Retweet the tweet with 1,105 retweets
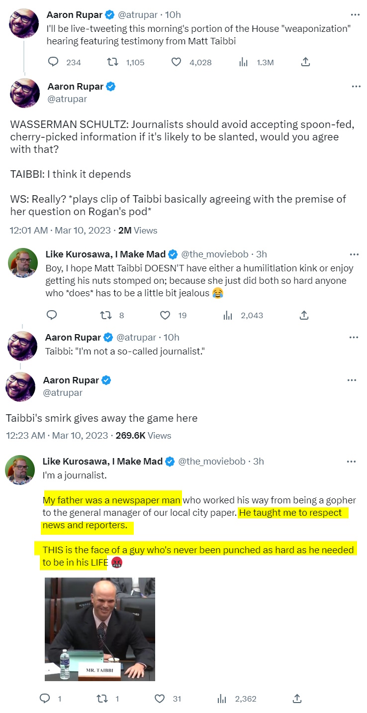The width and height of the screenshot is (367, 713). coord(113,62)
